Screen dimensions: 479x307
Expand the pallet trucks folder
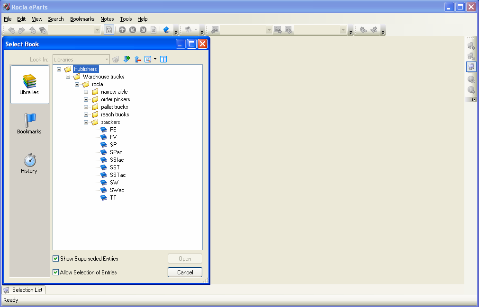[x=86, y=107]
